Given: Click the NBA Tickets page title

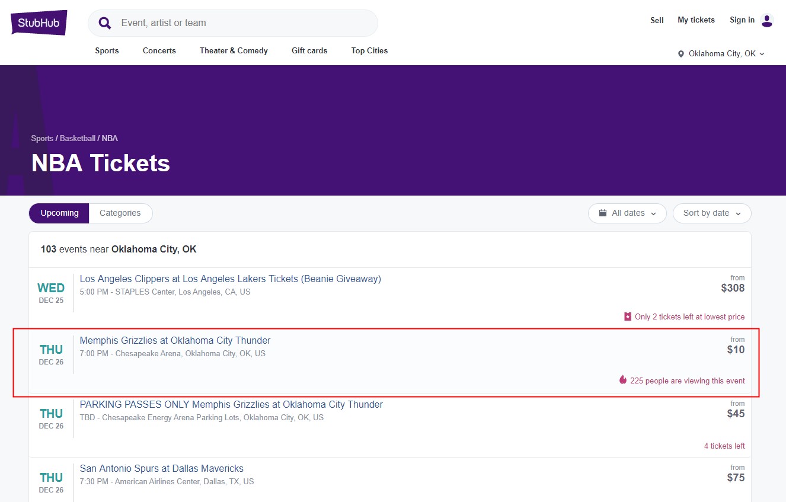Looking at the screenshot, I should point(101,164).
